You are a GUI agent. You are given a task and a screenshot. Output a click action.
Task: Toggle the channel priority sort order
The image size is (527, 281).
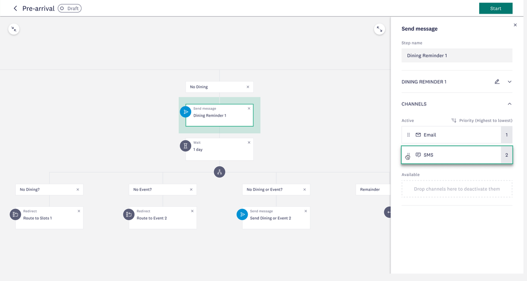pos(454,120)
